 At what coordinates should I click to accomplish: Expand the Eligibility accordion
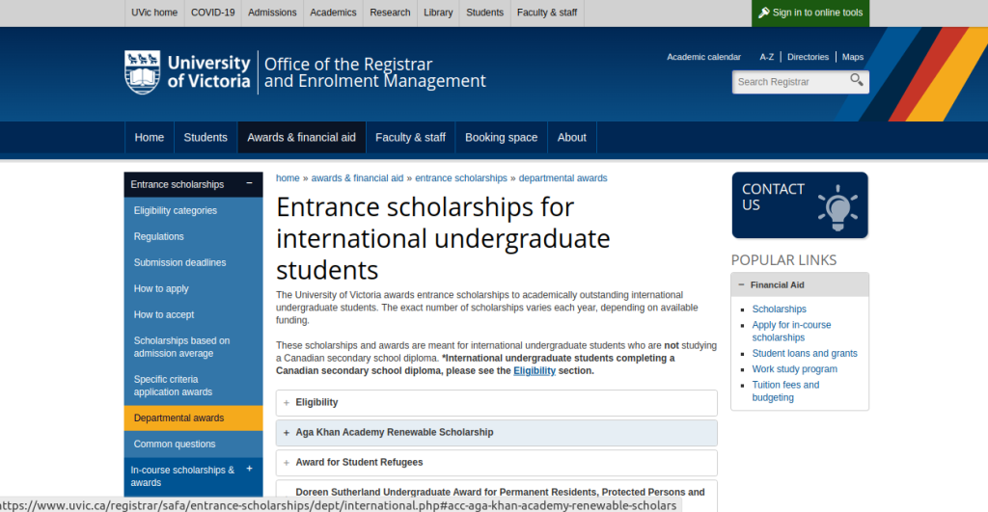coord(497,402)
